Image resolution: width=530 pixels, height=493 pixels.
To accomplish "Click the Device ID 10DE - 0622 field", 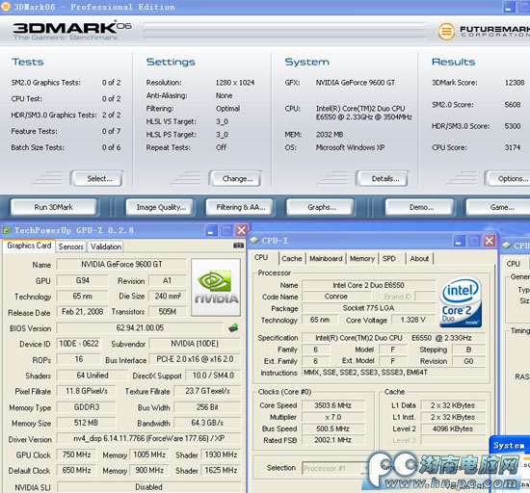I will pos(79,344).
